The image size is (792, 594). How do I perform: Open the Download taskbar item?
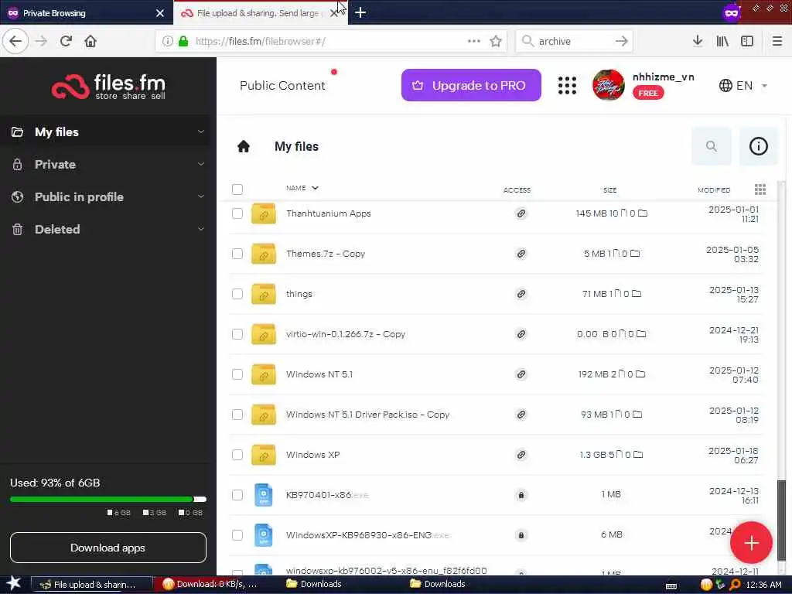tap(215, 585)
